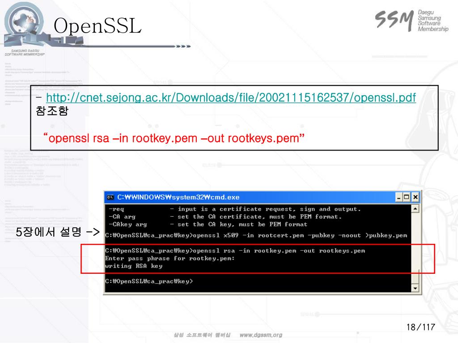
Task: Click 'Enter pass phrase for rootkey.pem:' line
Action: pos(170,259)
